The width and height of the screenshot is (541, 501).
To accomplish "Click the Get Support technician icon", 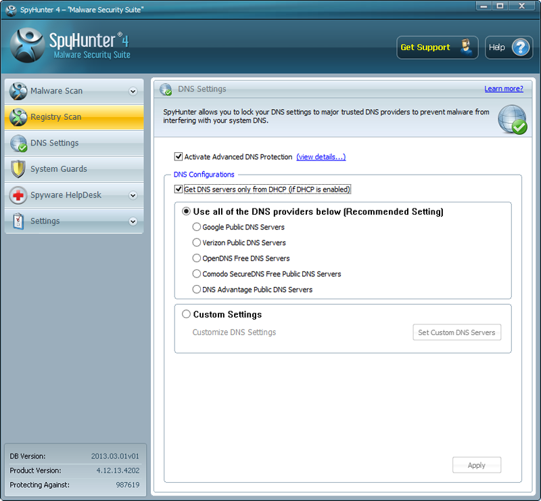I will point(465,47).
